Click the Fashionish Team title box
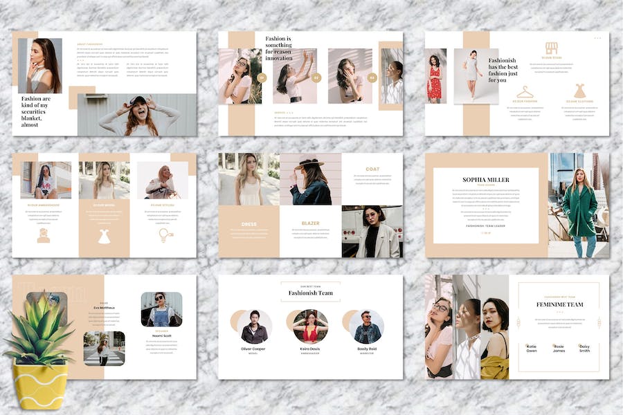The image size is (623, 415). tap(311, 293)
